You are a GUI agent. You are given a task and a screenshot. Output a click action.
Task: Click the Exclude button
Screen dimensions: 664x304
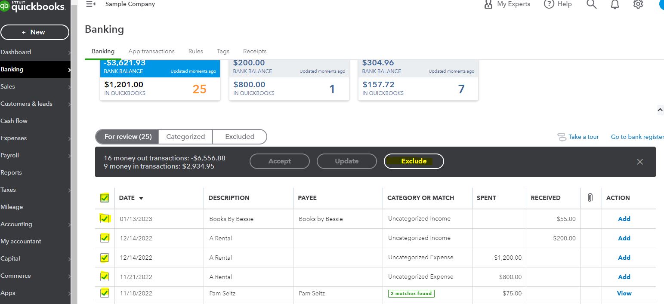[414, 161]
